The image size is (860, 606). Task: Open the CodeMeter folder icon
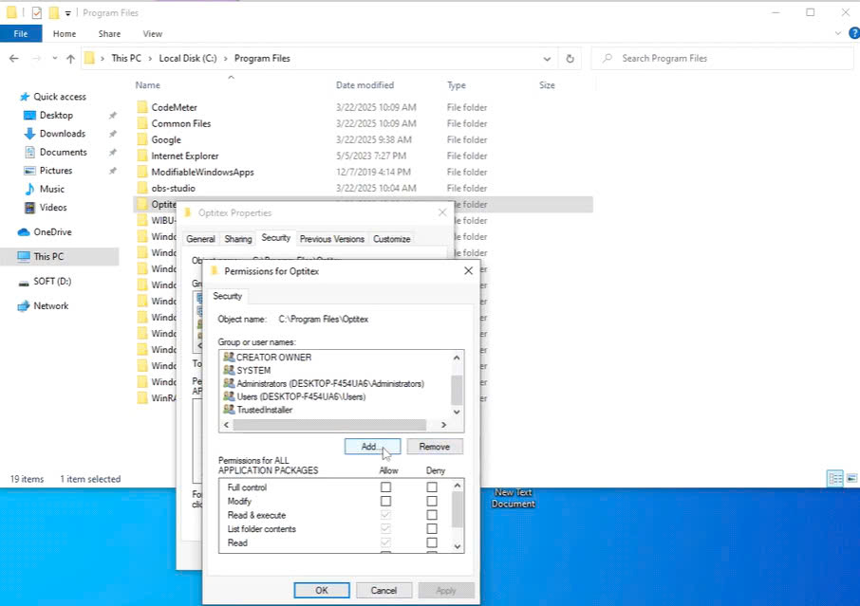pos(142,107)
